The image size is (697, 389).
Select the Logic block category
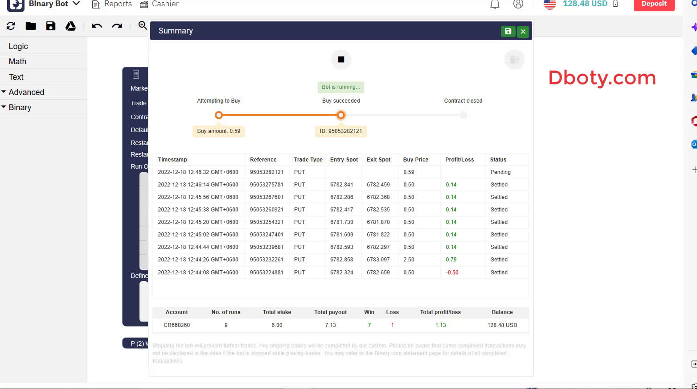(18, 46)
